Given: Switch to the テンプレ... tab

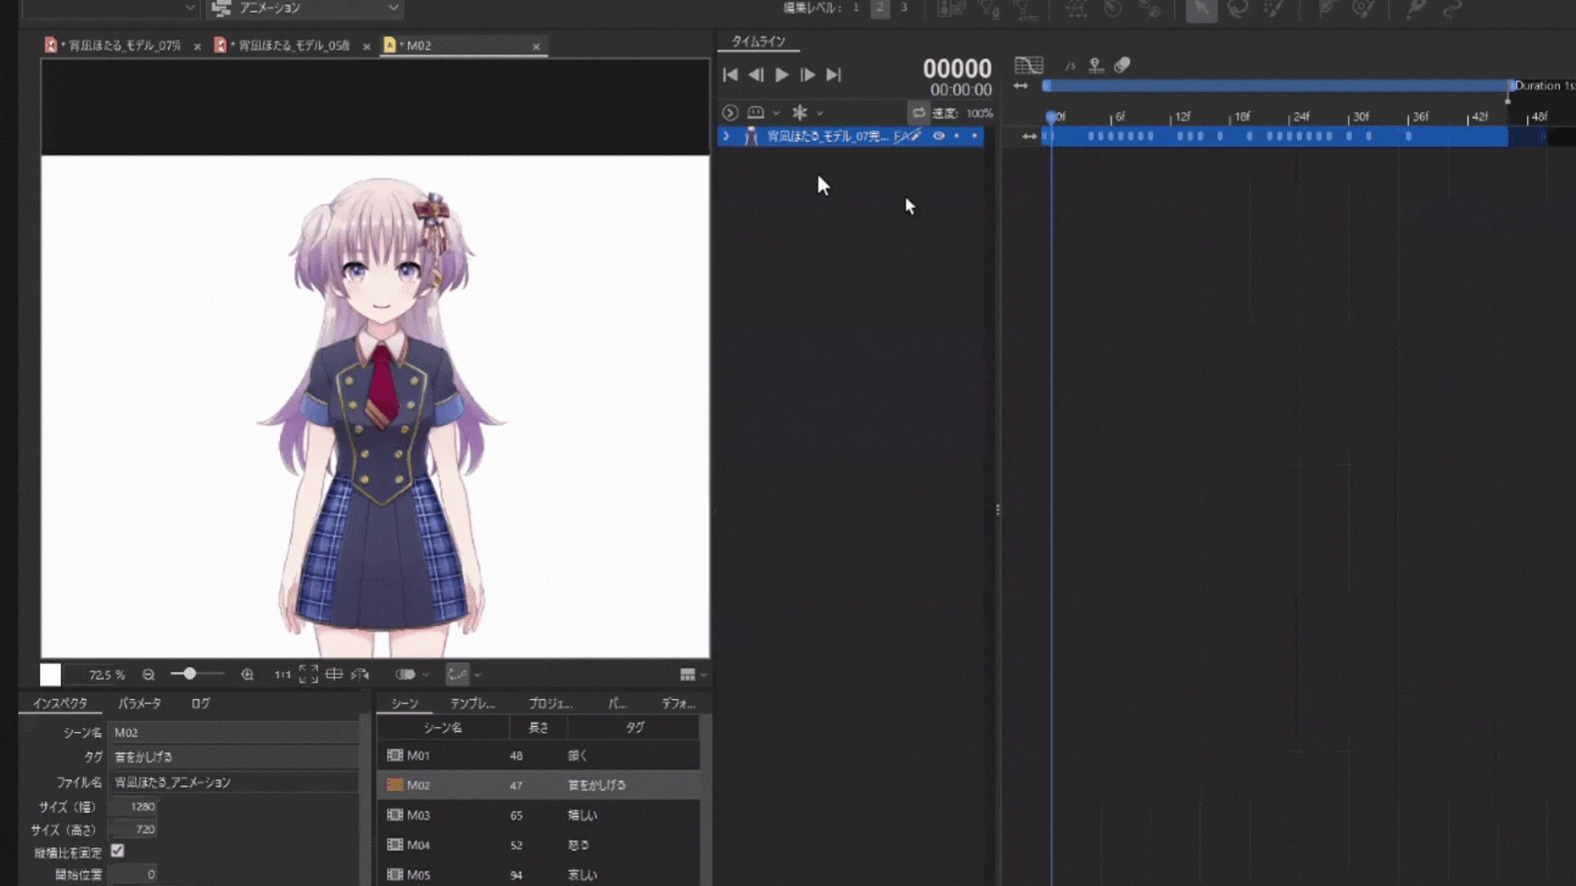Looking at the screenshot, I should (473, 703).
